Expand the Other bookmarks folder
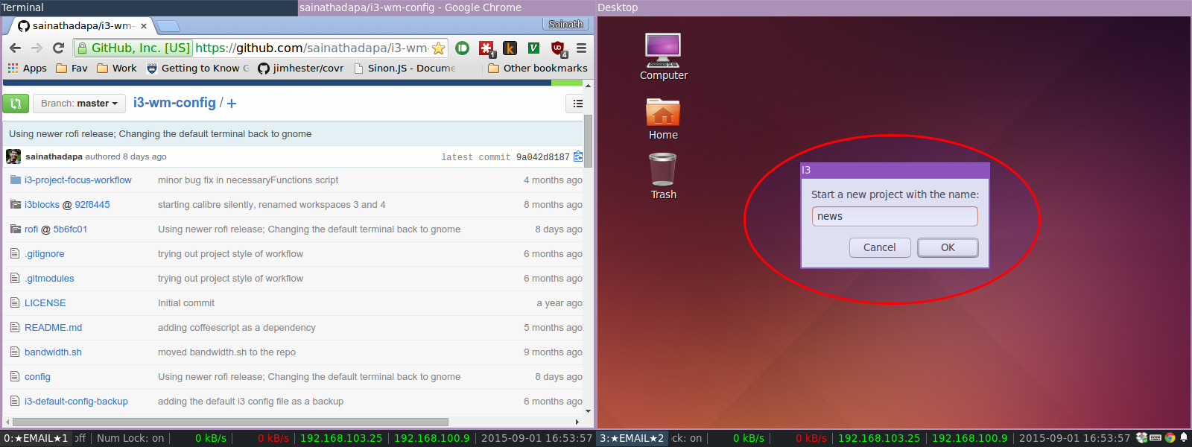 [x=538, y=68]
